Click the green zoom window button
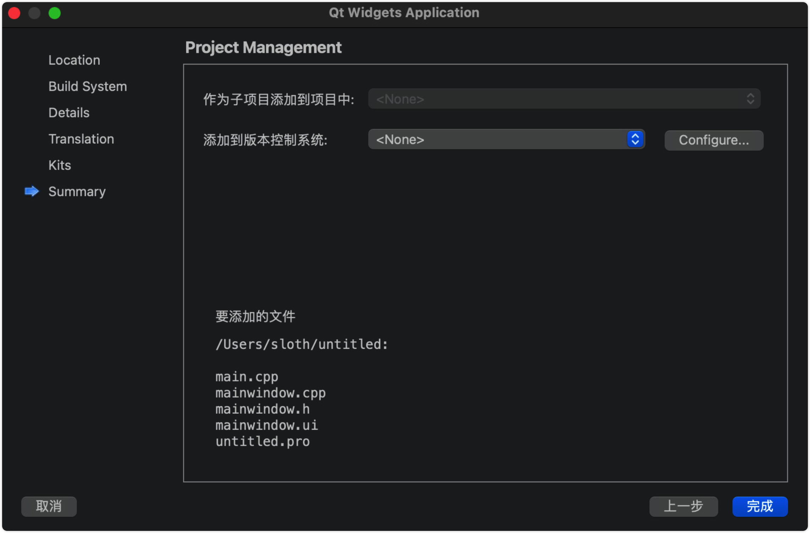The width and height of the screenshot is (810, 533). pos(55,13)
